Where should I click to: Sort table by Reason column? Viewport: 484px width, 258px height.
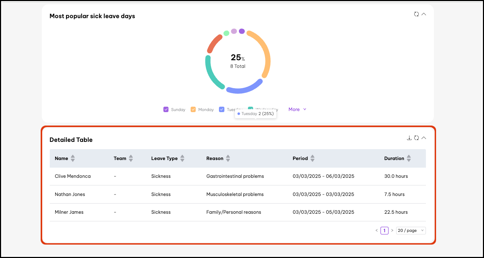click(228, 158)
